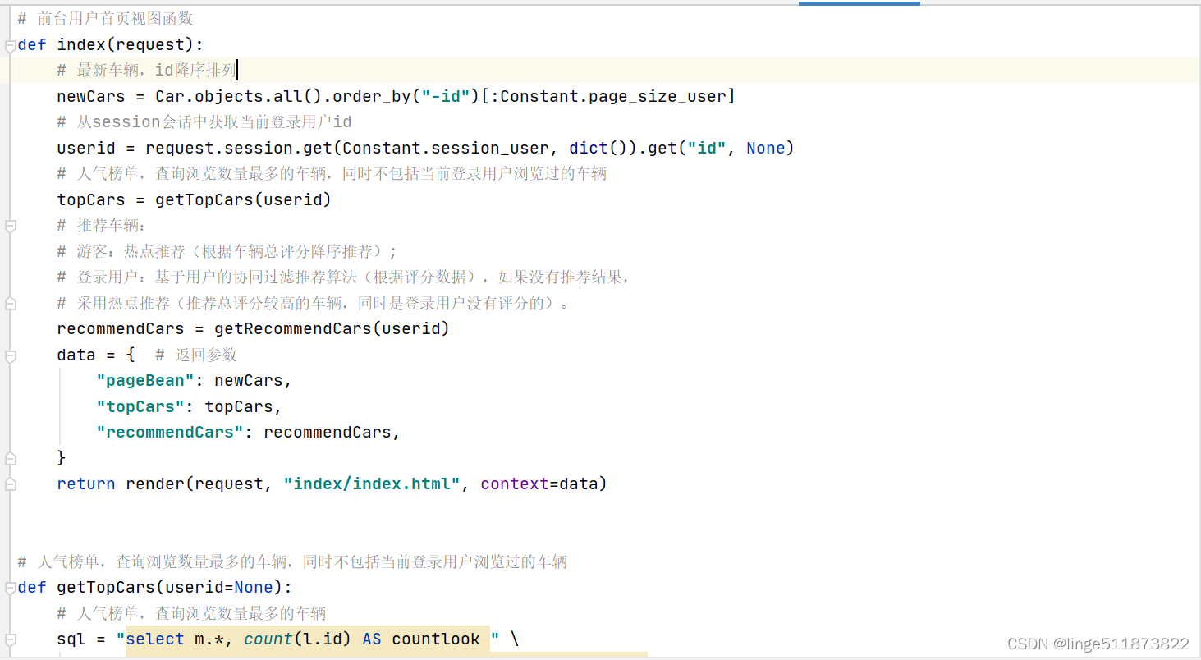The image size is (1201, 660).
Task: Click the 'context' keyword argument
Action: [515, 484]
